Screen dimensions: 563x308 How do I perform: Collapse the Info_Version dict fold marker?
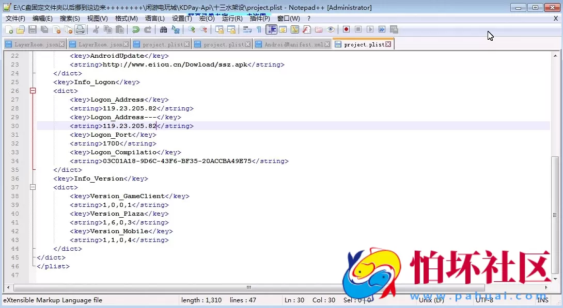pos(33,187)
